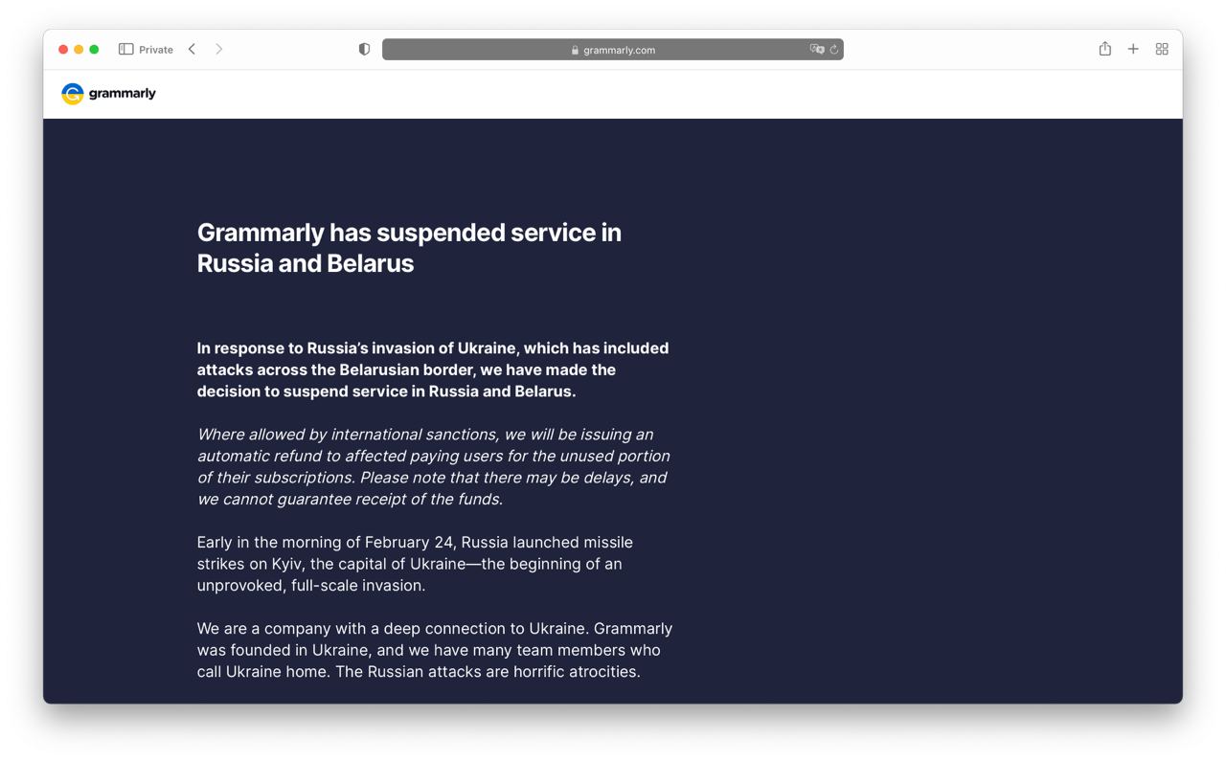Close the Safari window with the red button

63,49
